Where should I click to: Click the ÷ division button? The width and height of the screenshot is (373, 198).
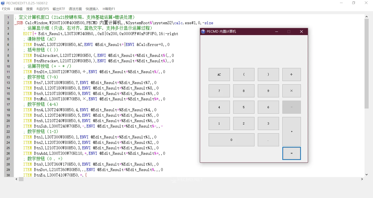coord(291,74)
